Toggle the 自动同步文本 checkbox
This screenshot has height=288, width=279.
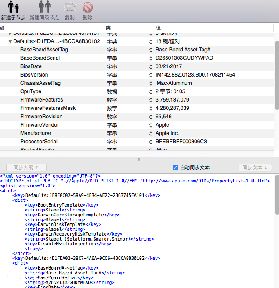(175, 168)
